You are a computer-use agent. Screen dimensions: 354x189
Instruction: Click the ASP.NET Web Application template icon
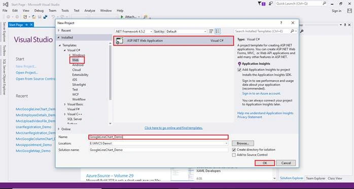(120, 41)
